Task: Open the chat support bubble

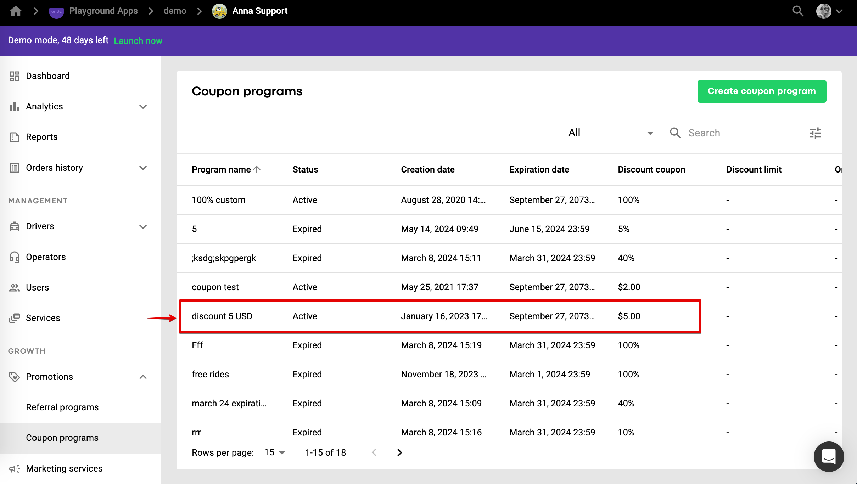Action: [829, 456]
